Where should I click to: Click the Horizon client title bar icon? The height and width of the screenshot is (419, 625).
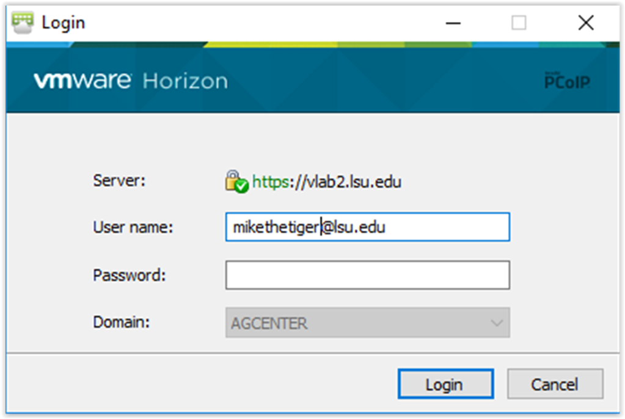[23, 23]
